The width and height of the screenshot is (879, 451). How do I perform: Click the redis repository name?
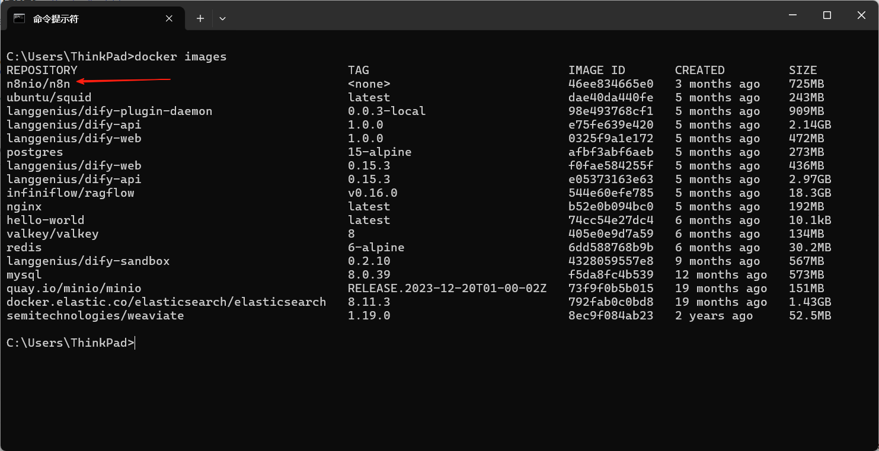pos(24,248)
